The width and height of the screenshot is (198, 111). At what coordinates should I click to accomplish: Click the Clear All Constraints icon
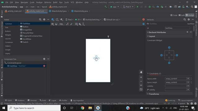click(67, 24)
